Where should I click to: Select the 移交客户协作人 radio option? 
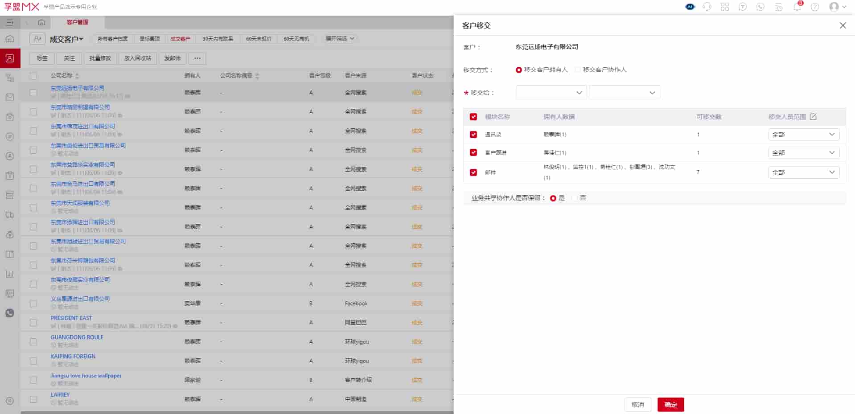[578, 70]
